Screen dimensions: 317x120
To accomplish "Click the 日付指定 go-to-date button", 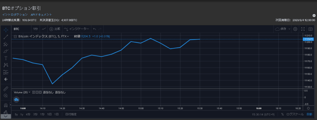I will click(x=71, y=114).
